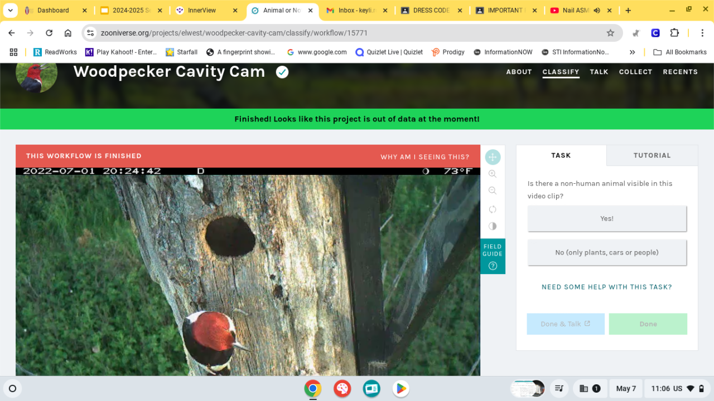Open the Collect section

click(635, 72)
